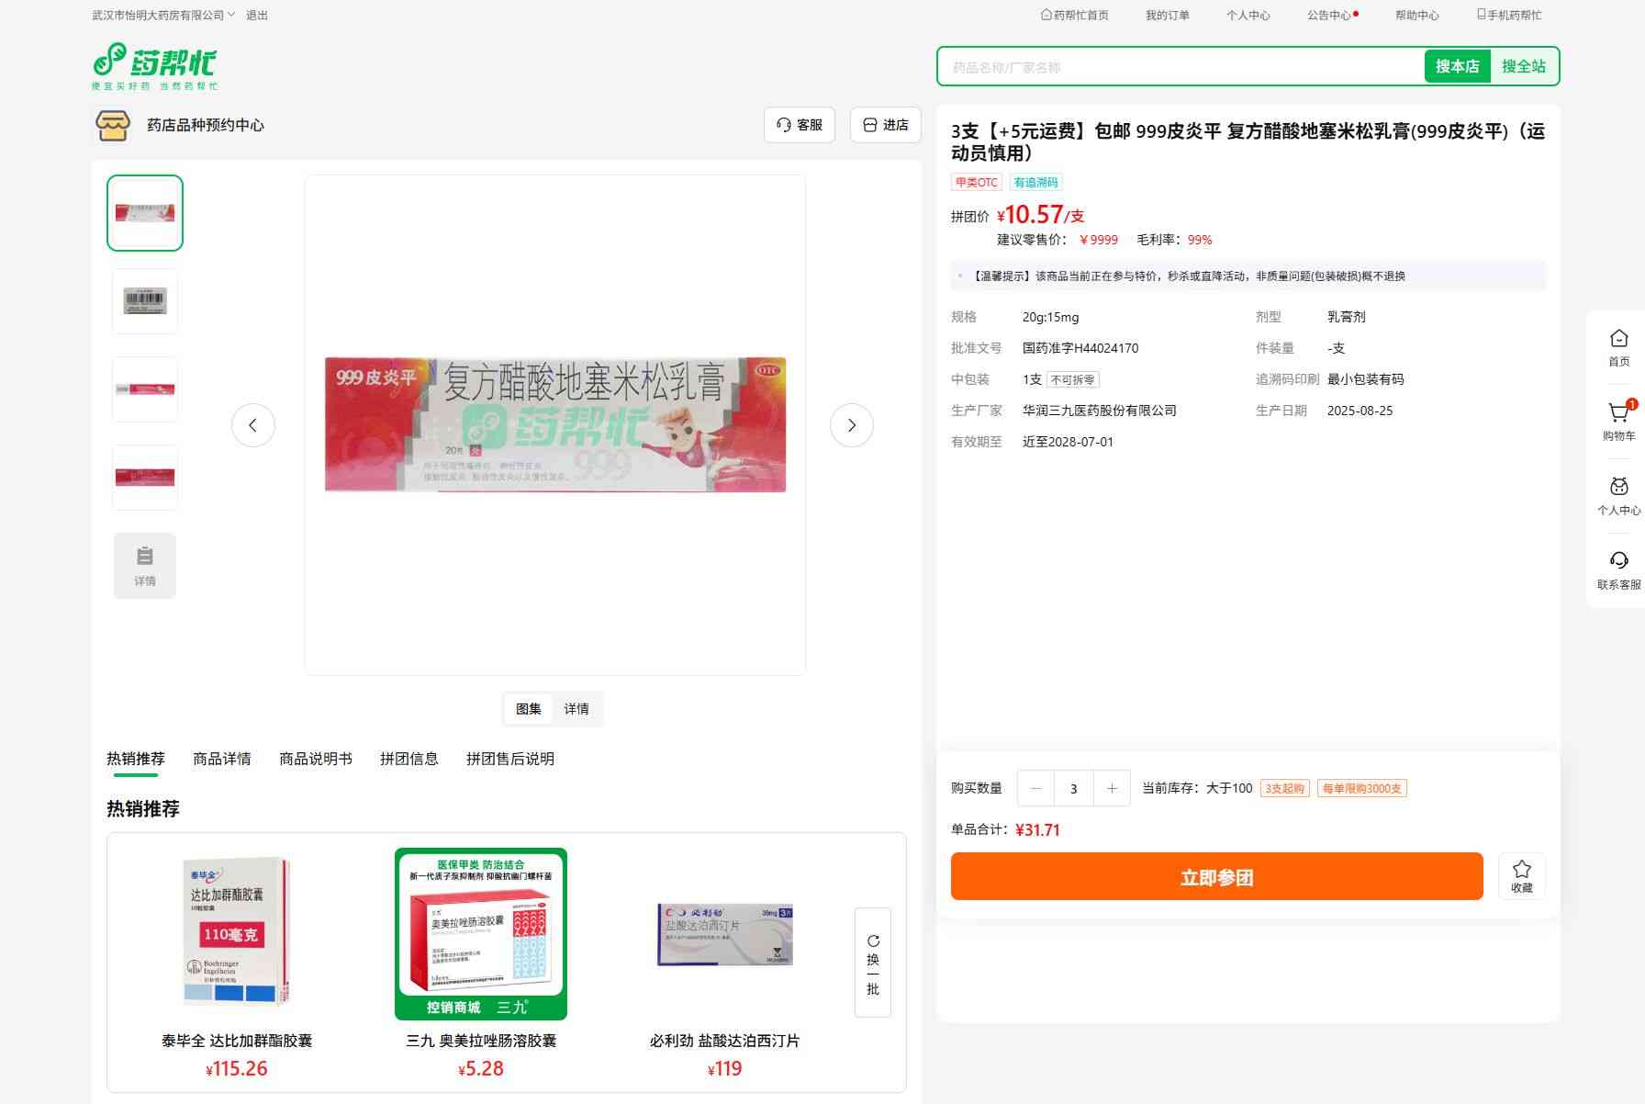Increase purchase quantity with plus button
1645x1104 pixels.
1112,788
